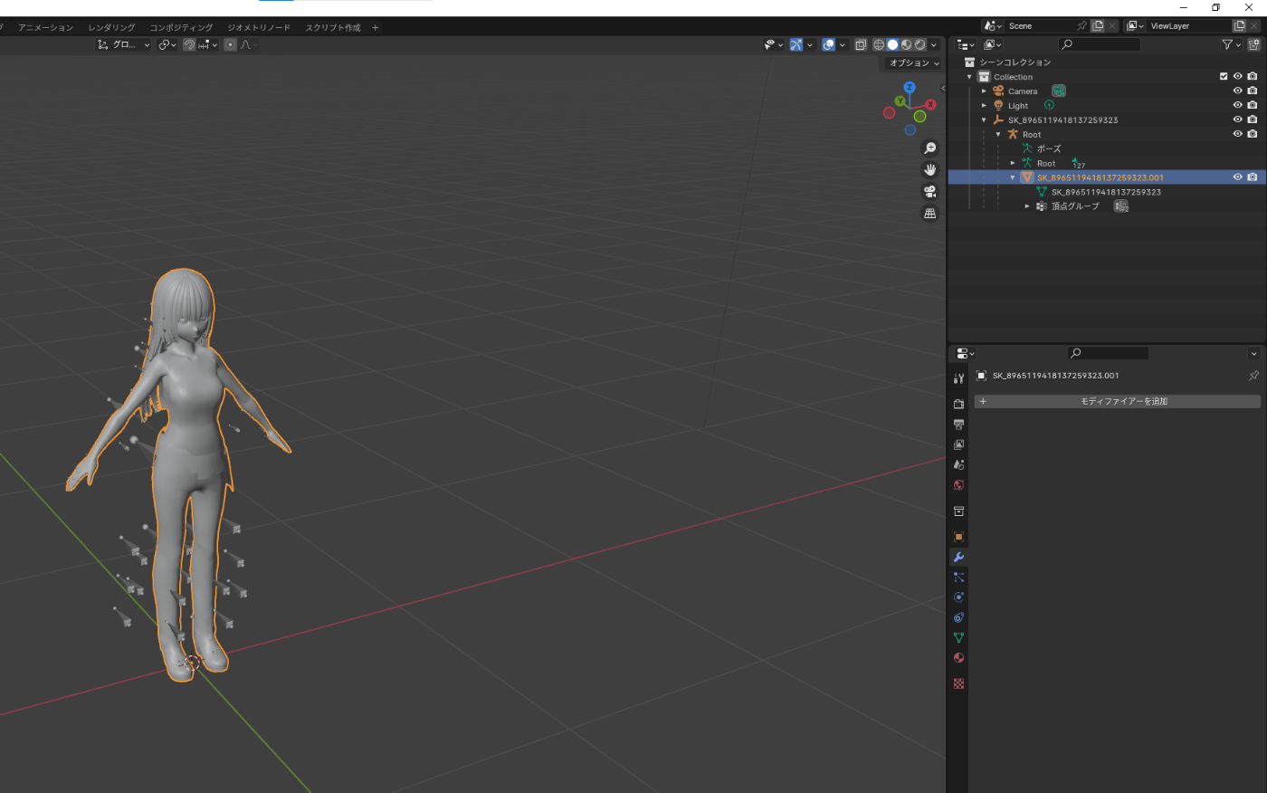The height and width of the screenshot is (793, 1267).
Task: Switch to the アニメーション workspace tab
Action: coord(45,27)
